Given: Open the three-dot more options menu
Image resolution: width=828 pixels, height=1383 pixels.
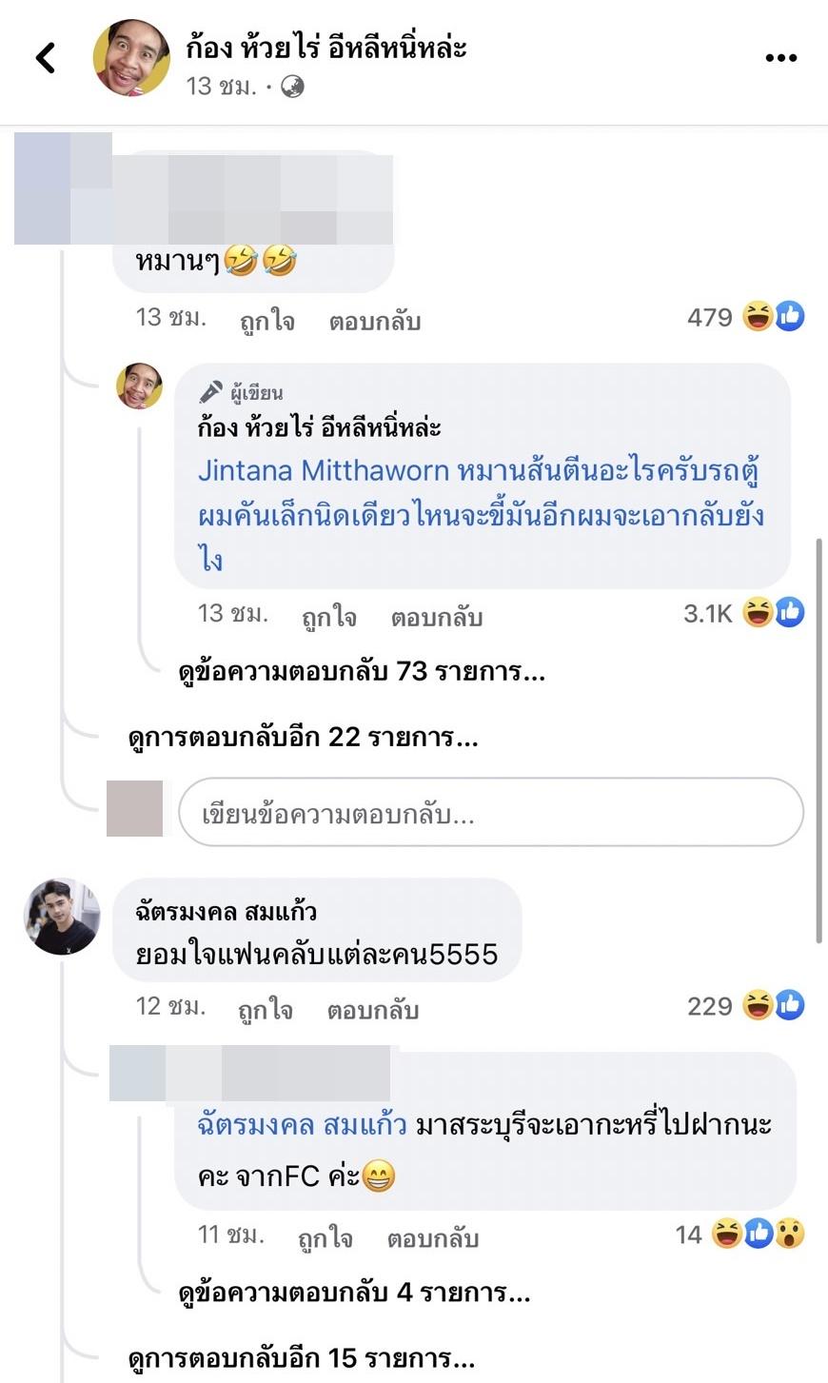Looking at the screenshot, I should coord(780,58).
